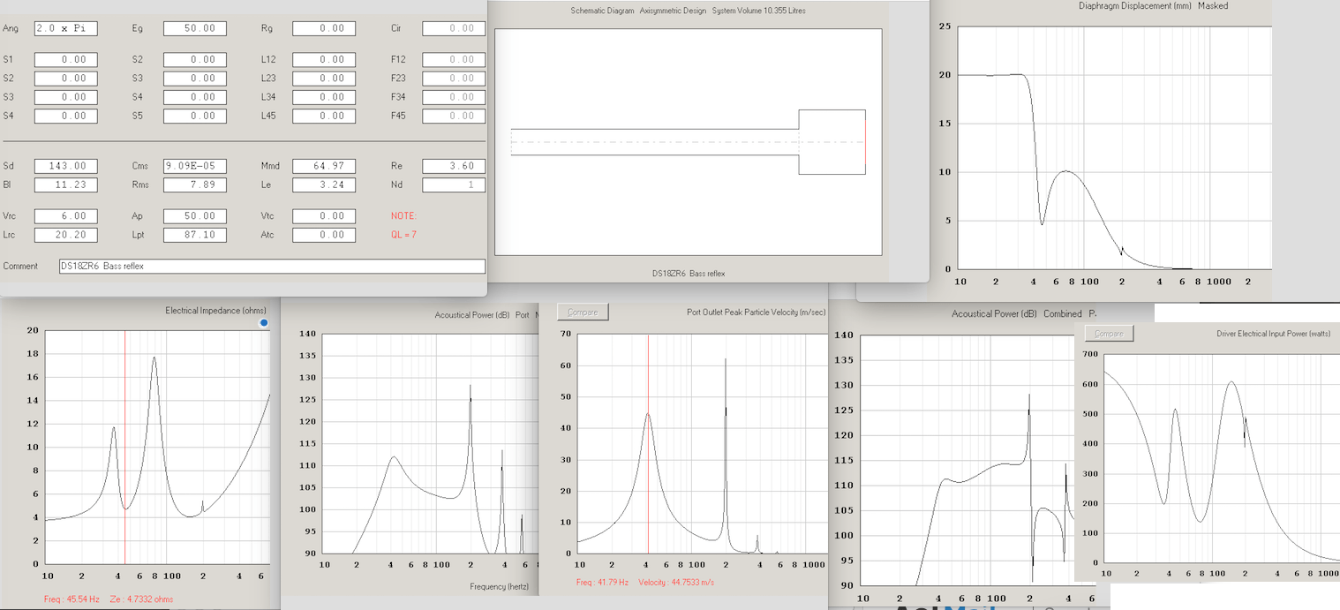Click 'Ze : 4.7332 ohms' readout text
This screenshot has height=610, width=1340.
(x=141, y=599)
